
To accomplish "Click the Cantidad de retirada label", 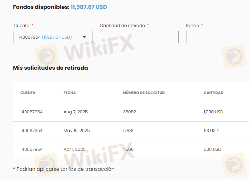I will 122,25.
